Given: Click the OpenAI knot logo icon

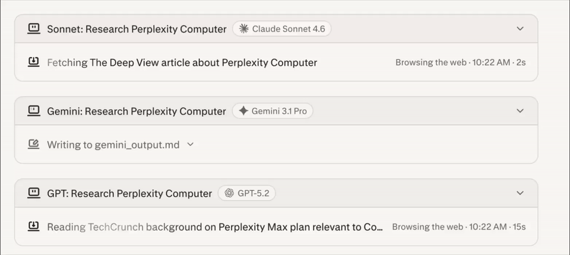Looking at the screenshot, I should (x=229, y=193).
